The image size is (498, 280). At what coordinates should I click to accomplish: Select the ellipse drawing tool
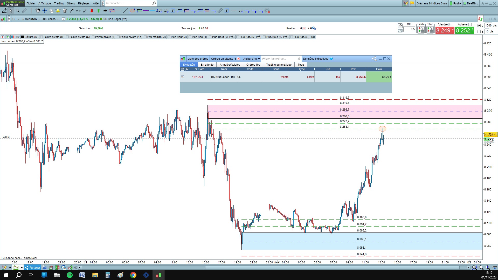pyautogui.click(x=132, y=11)
